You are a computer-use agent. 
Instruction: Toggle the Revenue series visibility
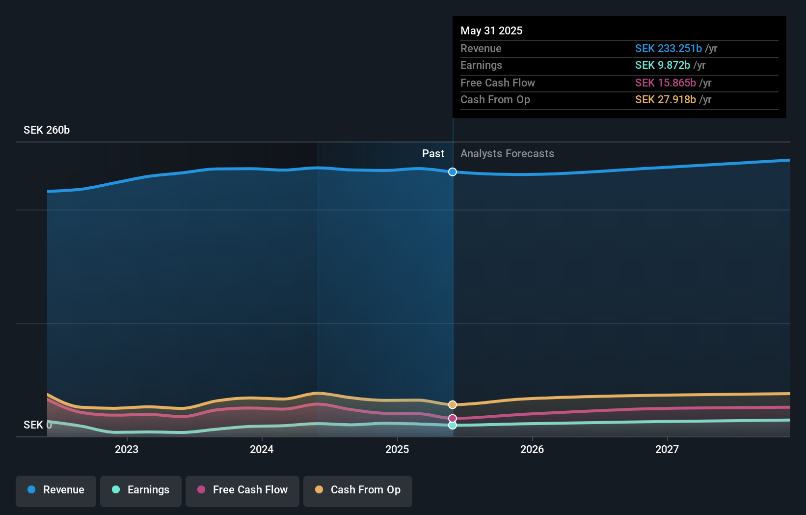[x=55, y=489]
